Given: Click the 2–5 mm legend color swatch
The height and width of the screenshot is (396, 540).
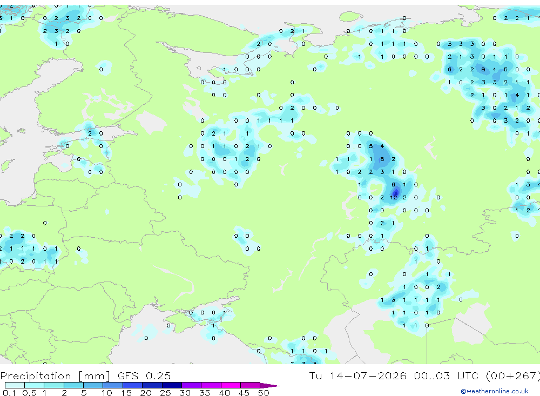Looking at the screenshot, I should pos(73,385).
